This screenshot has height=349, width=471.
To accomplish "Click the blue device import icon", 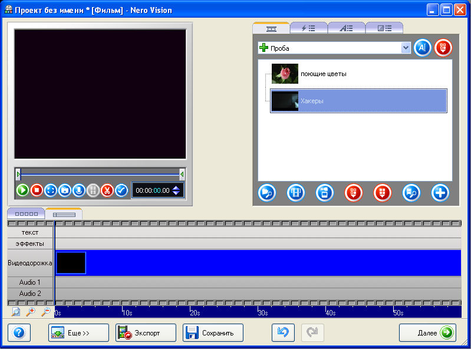I will pyautogui.click(x=324, y=193).
